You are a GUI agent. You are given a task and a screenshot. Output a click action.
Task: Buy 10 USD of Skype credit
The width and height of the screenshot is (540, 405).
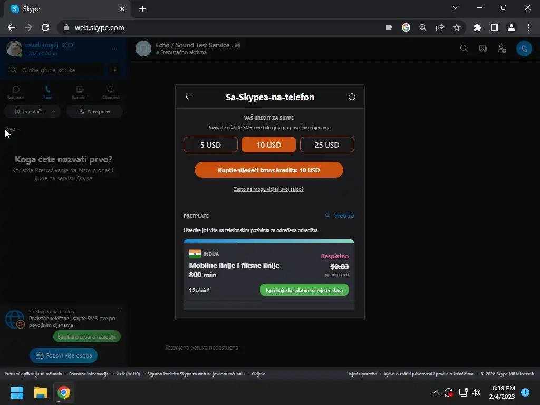(x=268, y=170)
